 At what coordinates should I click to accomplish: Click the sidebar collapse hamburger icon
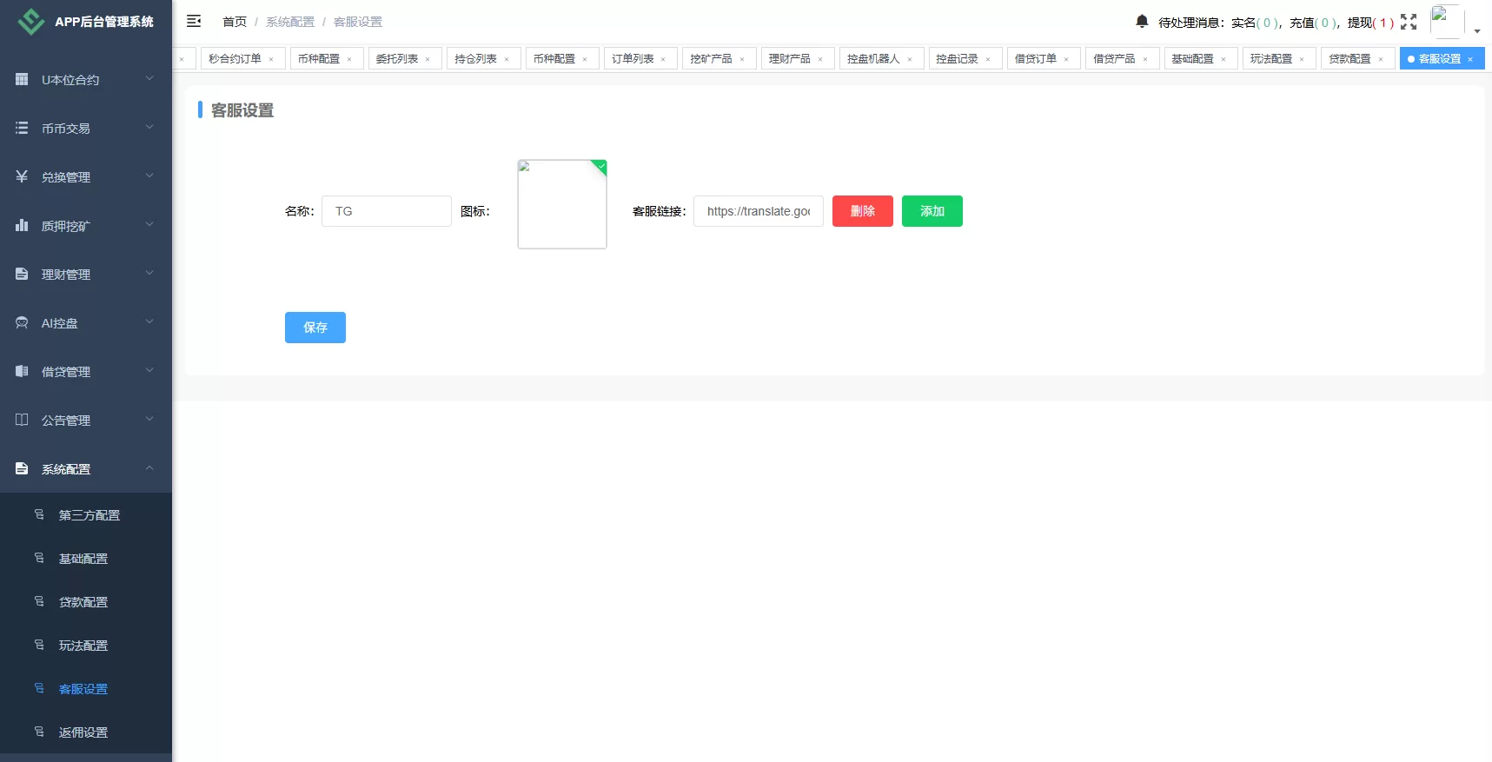coord(194,21)
